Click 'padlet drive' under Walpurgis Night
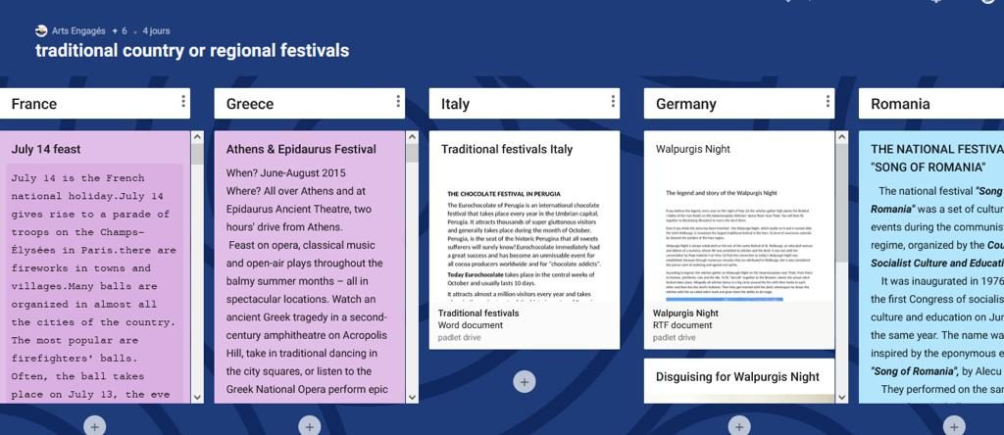The image size is (1004, 435). coord(675,337)
